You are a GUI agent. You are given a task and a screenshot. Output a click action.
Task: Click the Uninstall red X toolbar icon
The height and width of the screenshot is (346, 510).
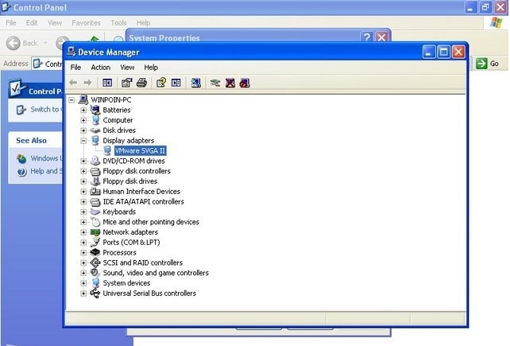(x=230, y=83)
